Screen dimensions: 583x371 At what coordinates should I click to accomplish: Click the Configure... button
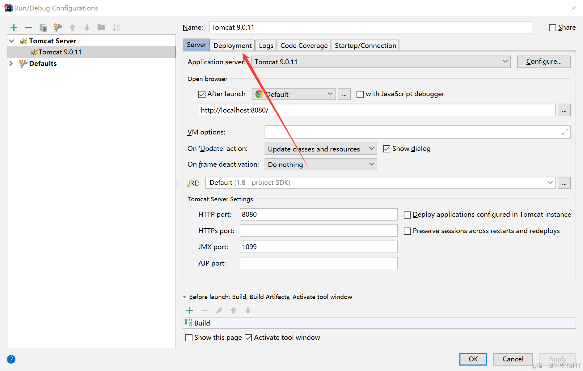coord(544,62)
